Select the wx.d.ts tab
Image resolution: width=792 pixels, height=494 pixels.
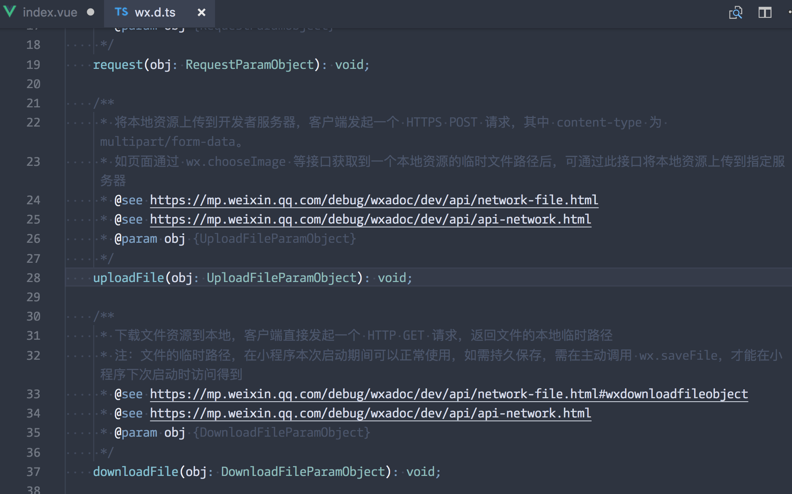click(155, 13)
